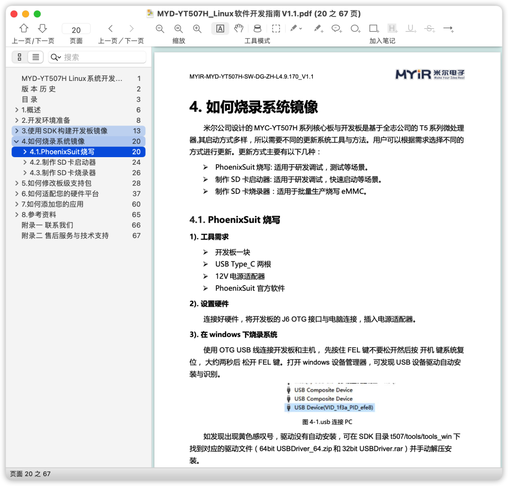Select the rectangular selection tool
This screenshot has width=508, height=486.
coord(276,29)
